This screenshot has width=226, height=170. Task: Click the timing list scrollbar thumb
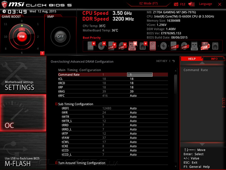point(175,84)
